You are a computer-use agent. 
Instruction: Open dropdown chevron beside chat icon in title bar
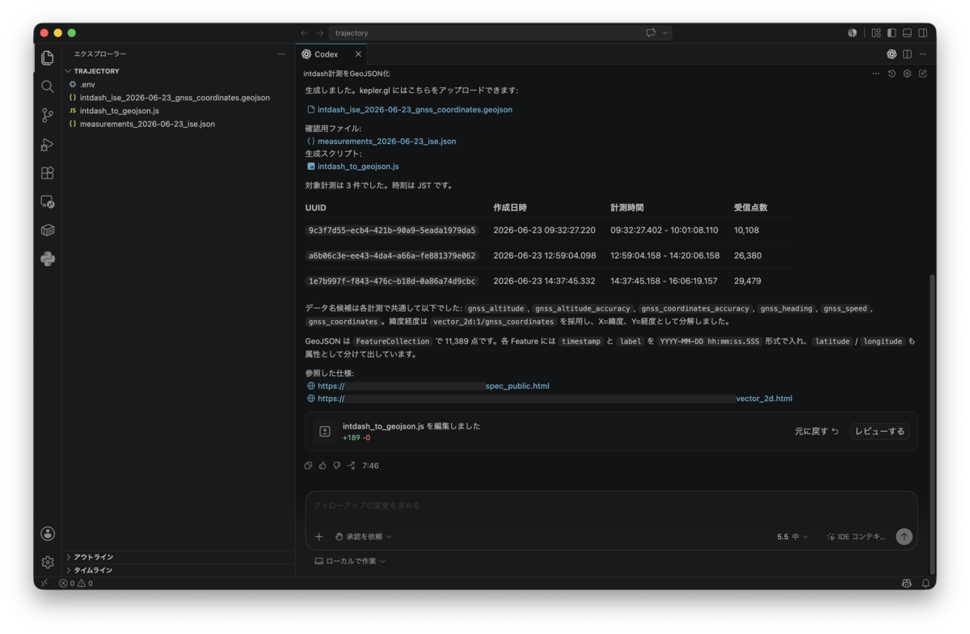click(665, 33)
